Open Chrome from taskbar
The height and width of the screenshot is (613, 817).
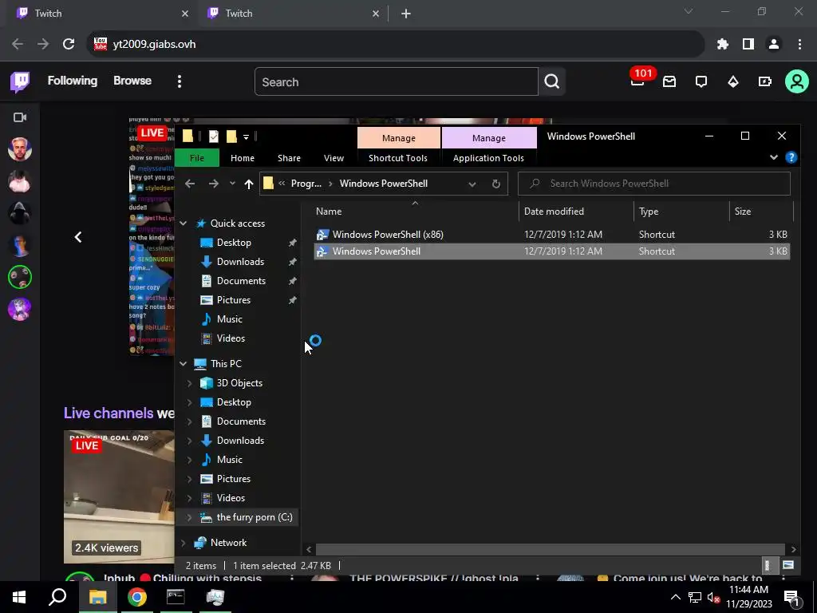(137, 597)
